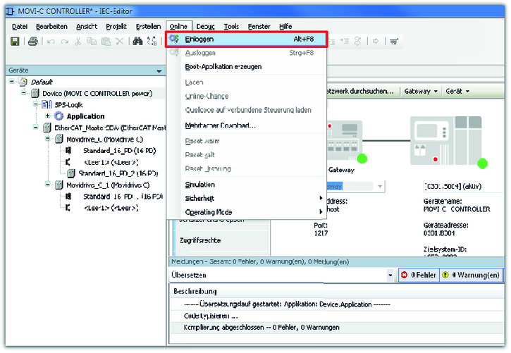Toggle the Warnung(en) filter button
This screenshot has height=353, width=511.
coord(472,275)
